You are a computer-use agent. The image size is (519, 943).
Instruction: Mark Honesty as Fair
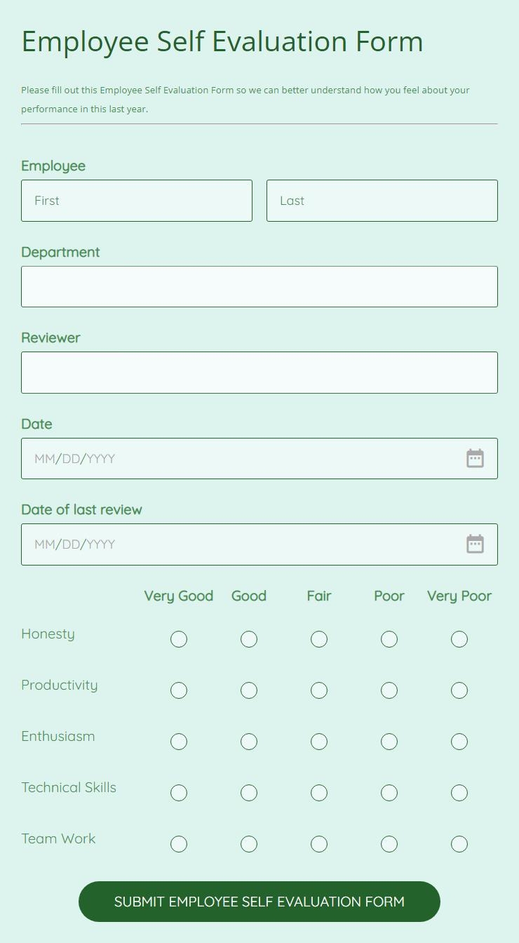[319, 639]
